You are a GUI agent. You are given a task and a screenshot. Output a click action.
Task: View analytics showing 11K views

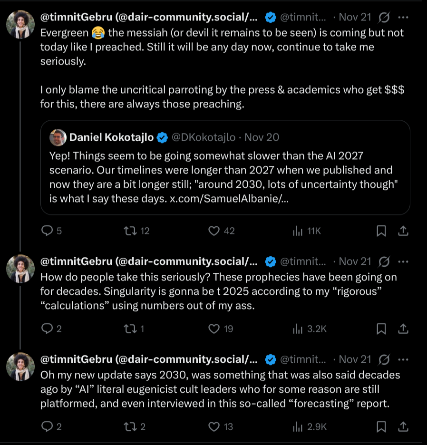coord(298,231)
